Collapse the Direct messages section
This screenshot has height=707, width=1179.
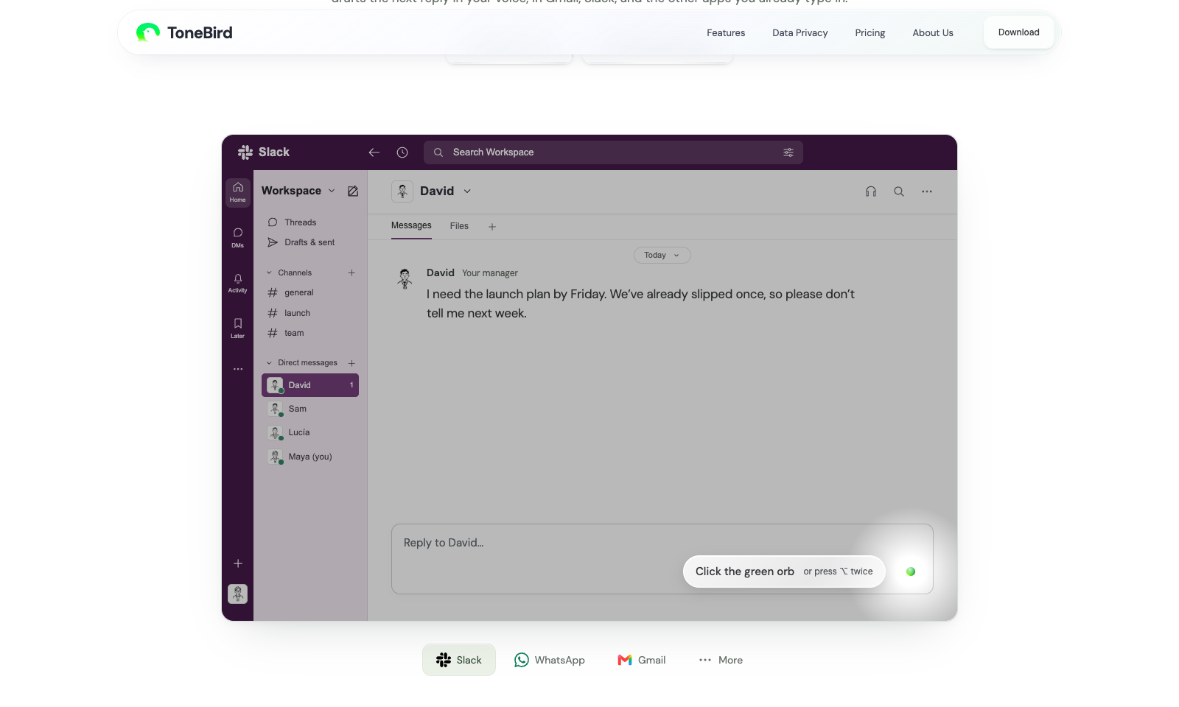point(301,363)
